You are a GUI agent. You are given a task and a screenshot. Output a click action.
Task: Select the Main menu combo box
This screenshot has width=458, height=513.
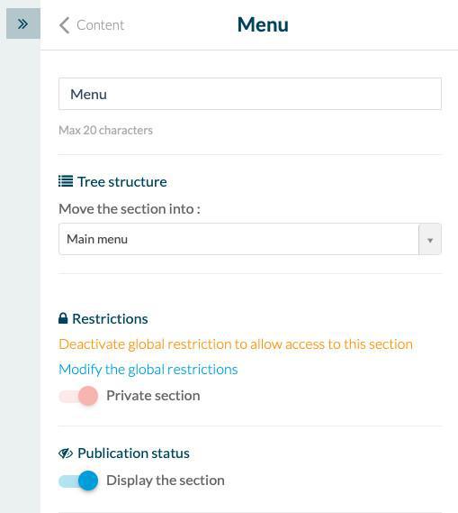point(250,239)
